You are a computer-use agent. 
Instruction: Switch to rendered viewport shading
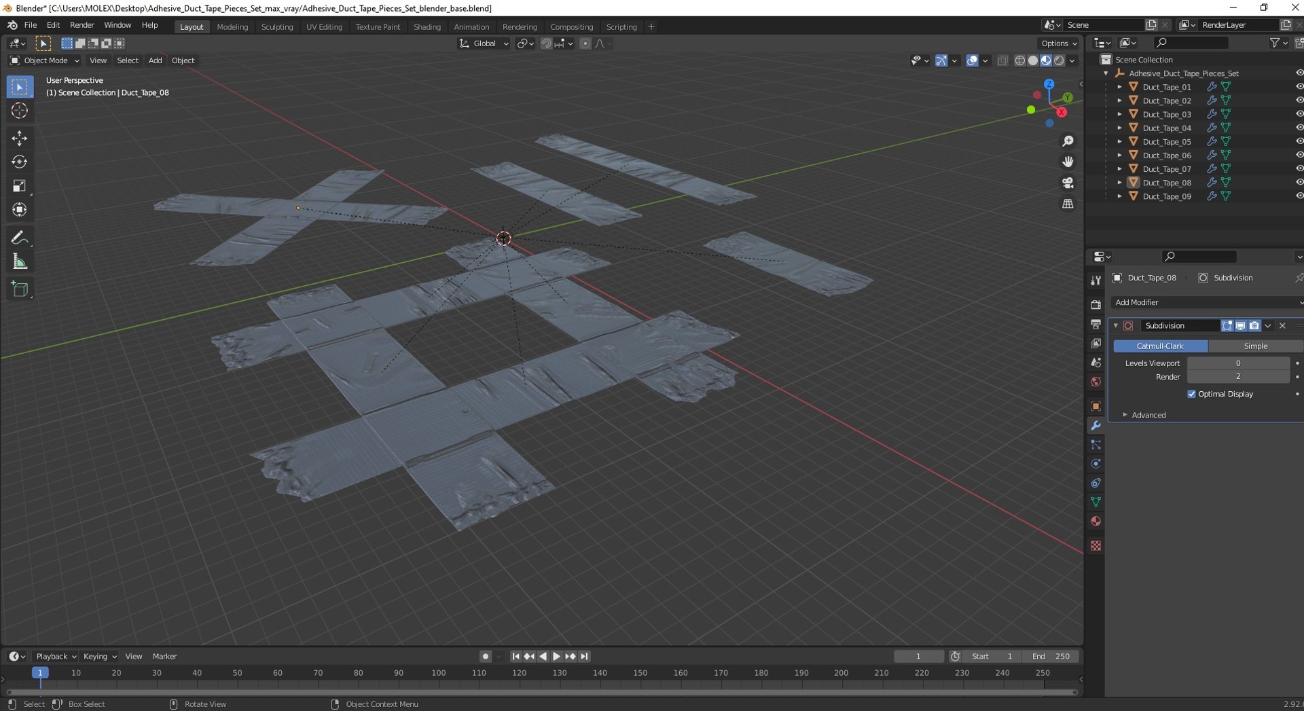(x=1059, y=60)
